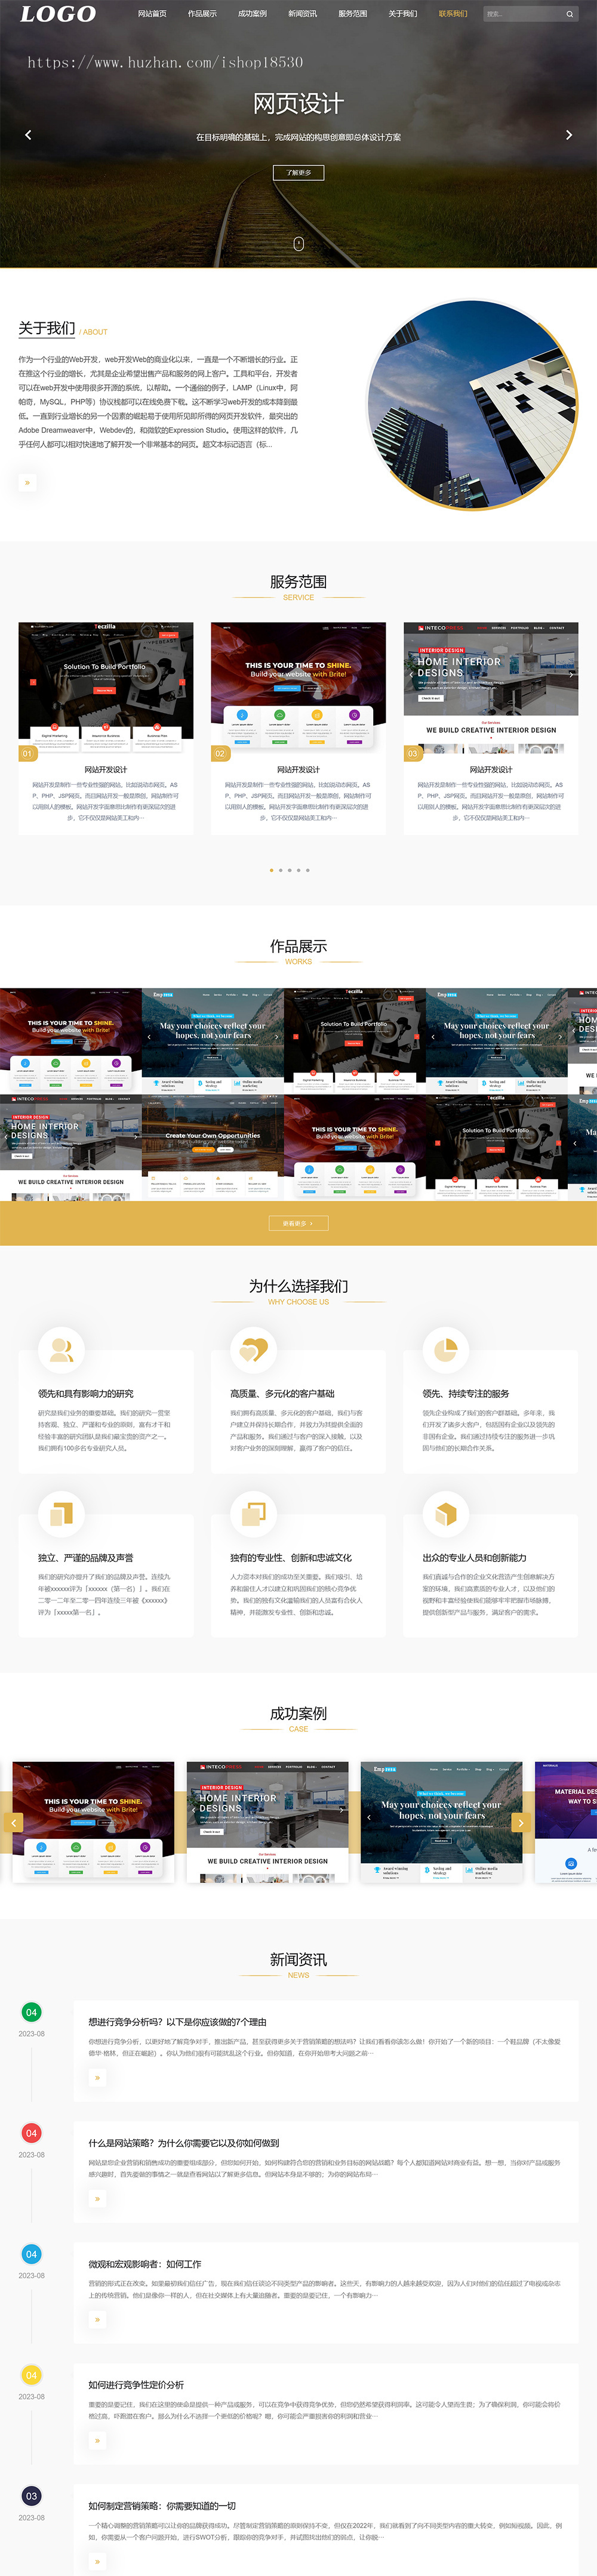The height and width of the screenshot is (2576, 597).
Task: Click the header search input field
Action: tap(522, 14)
